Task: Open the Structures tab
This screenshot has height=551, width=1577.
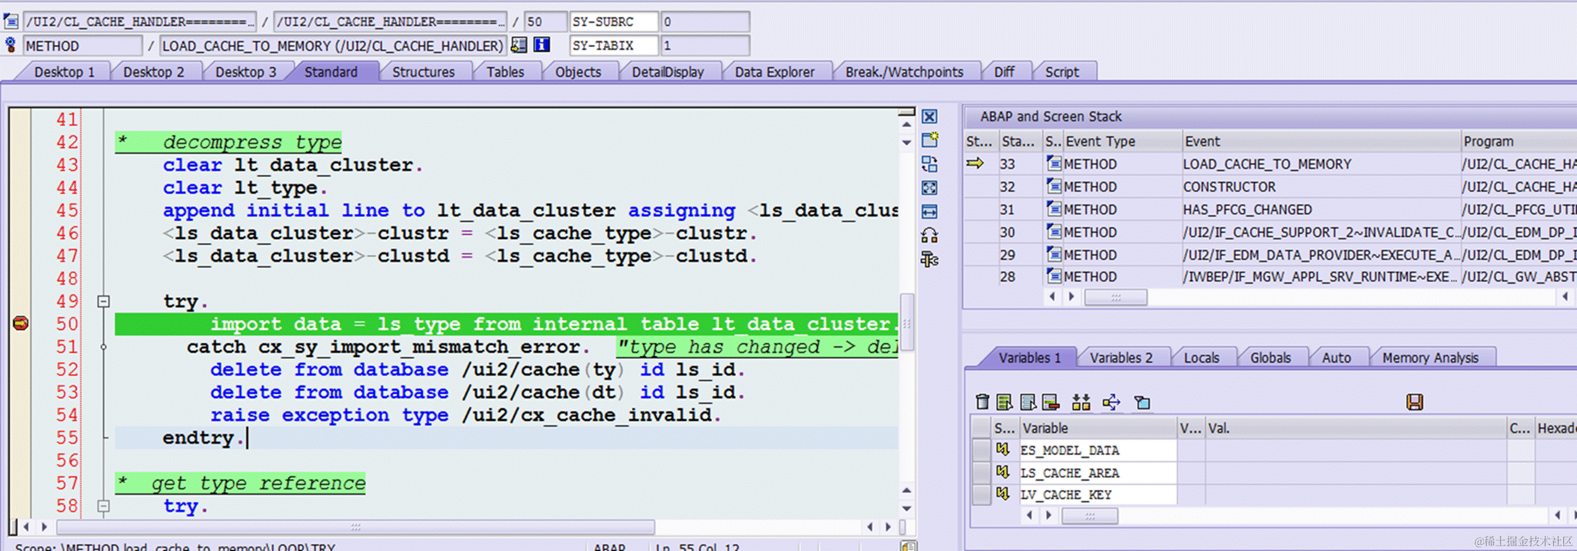Action: coord(423,72)
